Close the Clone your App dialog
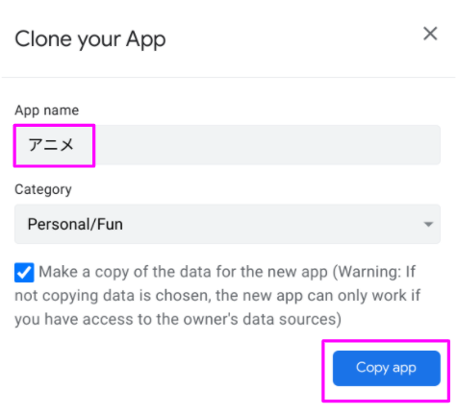 430,34
